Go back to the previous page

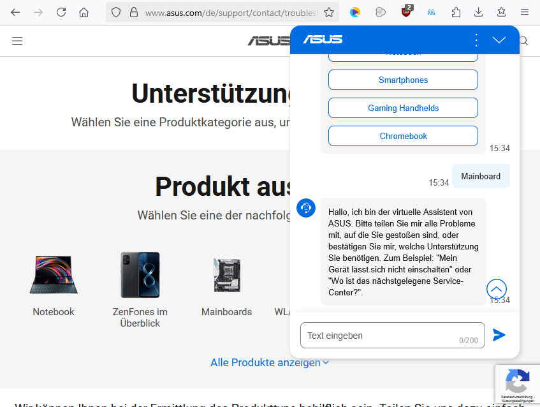tap(15, 13)
